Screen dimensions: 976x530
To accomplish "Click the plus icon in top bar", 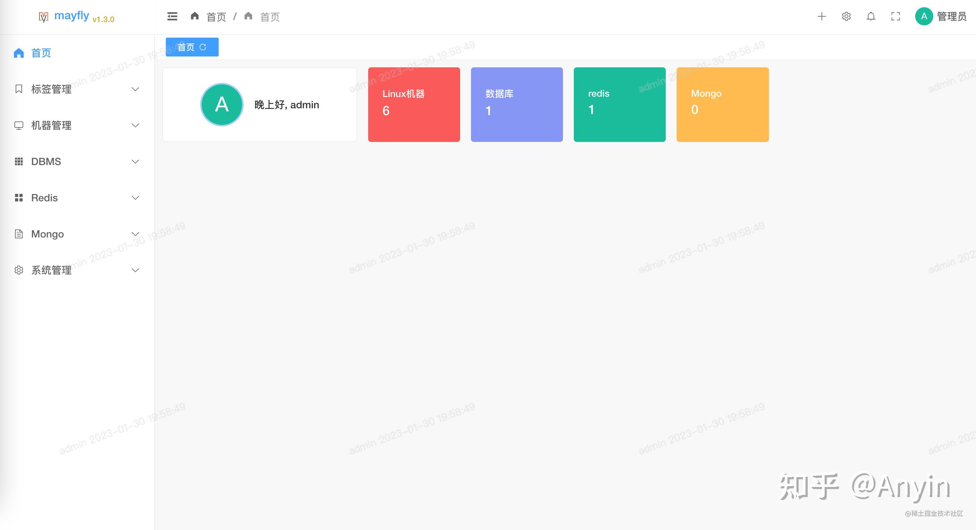I will click(821, 16).
